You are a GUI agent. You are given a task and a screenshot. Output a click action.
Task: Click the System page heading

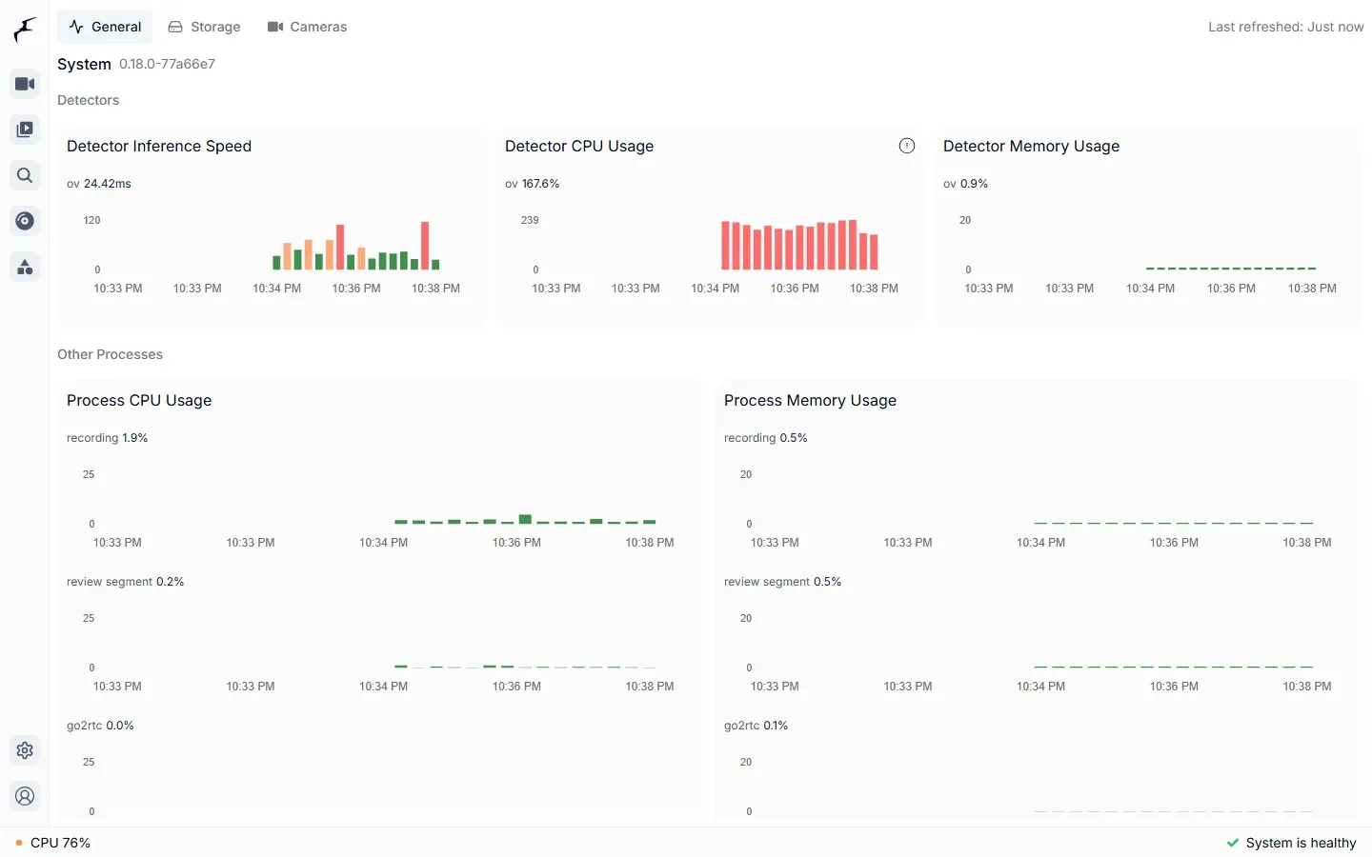click(x=84, y=64)
